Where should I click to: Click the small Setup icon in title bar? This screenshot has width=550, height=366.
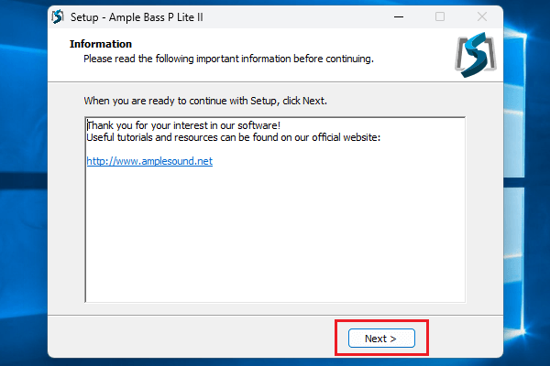(x=58, y=16)
